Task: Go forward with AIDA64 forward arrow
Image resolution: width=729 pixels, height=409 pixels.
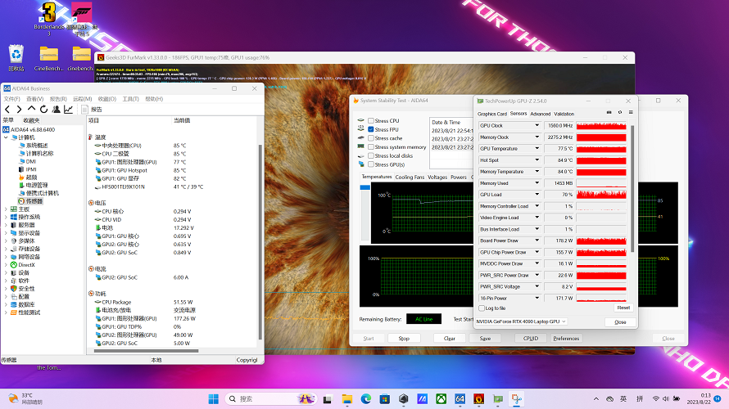Action: coord(19,109)
